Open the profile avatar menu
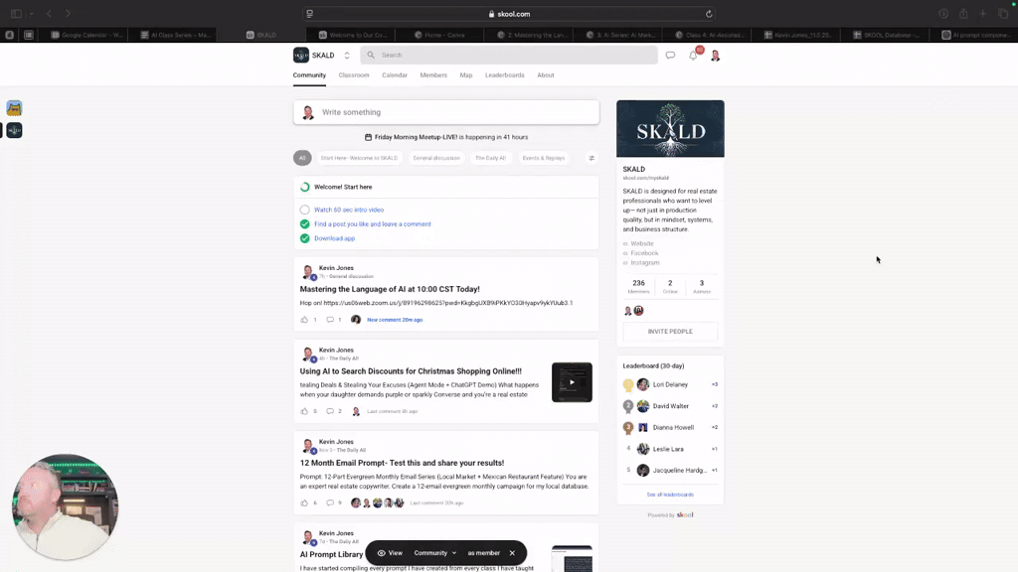This screenshot has height=572, width=1018. [716, 56]
